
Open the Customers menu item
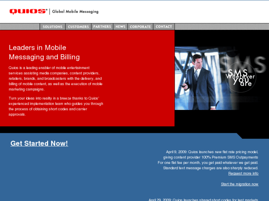[x=78, y=27]
